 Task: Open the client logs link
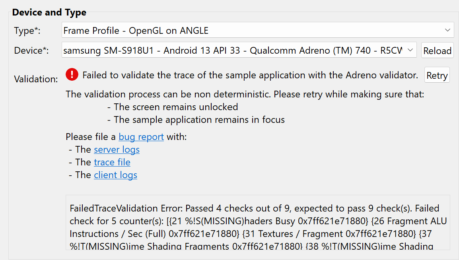click(115, 175)
